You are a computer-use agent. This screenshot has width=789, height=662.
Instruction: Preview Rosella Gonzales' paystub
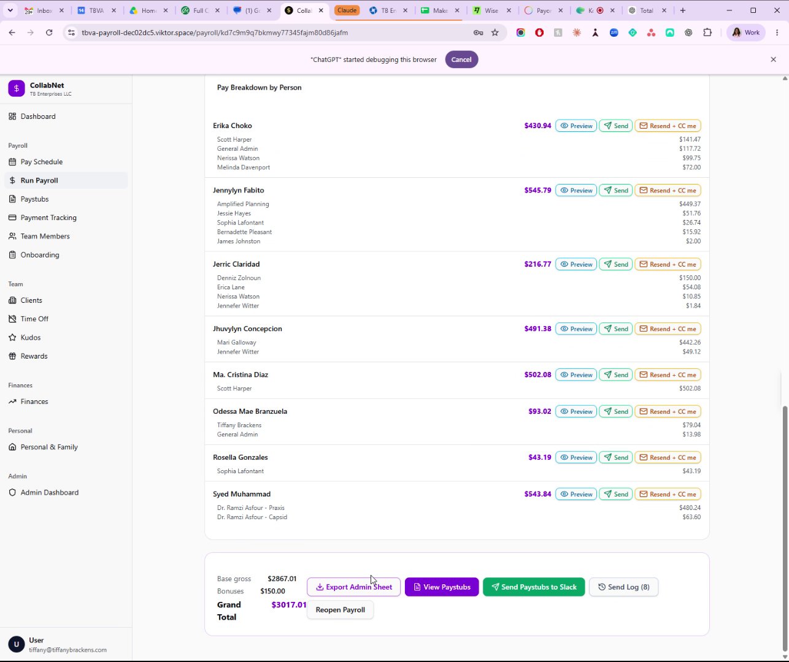click(576, 457)
